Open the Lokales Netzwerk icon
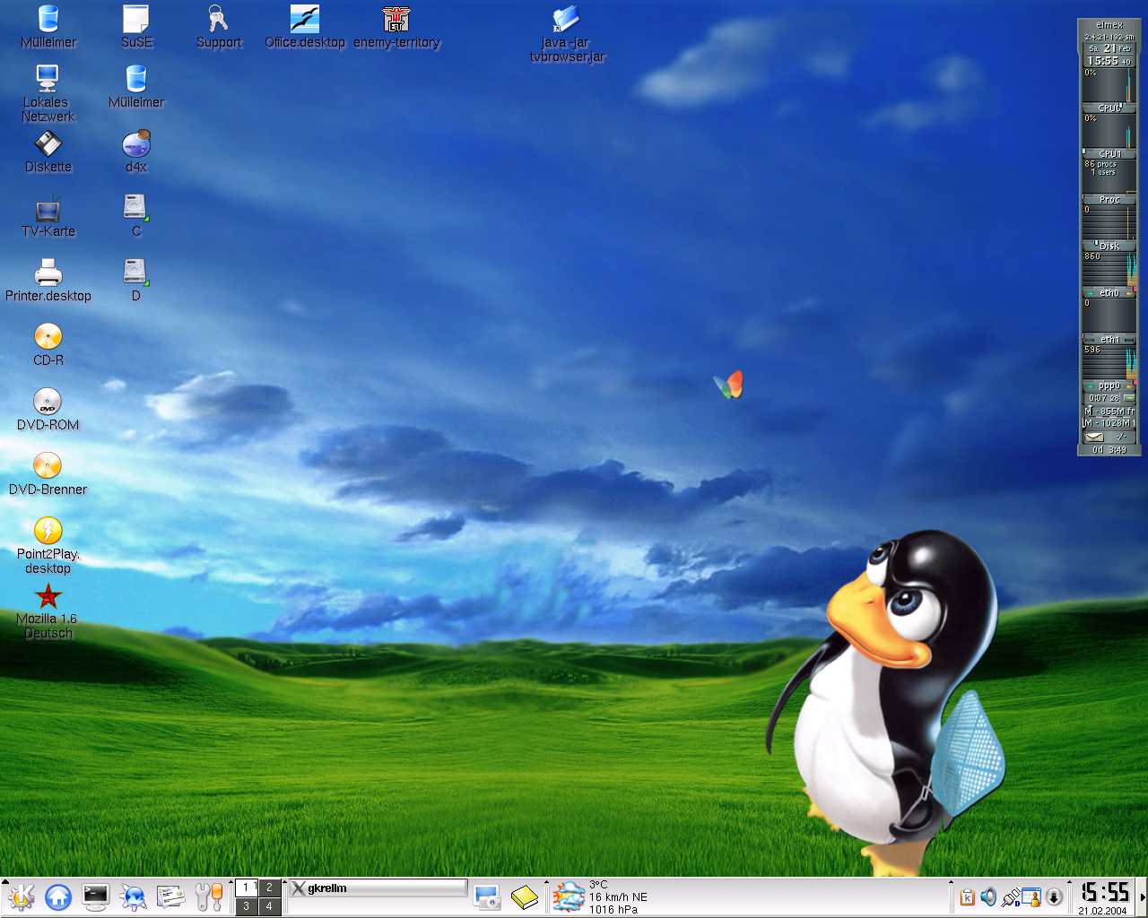This screenshot has width=1148, height=918. [x=48, y=93]
